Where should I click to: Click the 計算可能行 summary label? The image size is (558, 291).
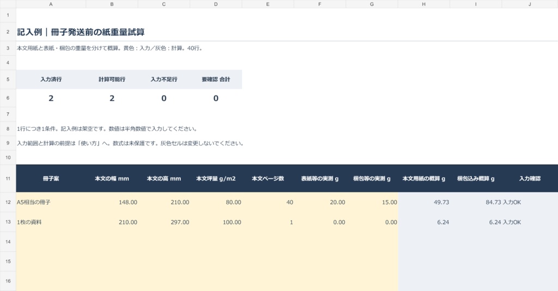pos(112,80)
